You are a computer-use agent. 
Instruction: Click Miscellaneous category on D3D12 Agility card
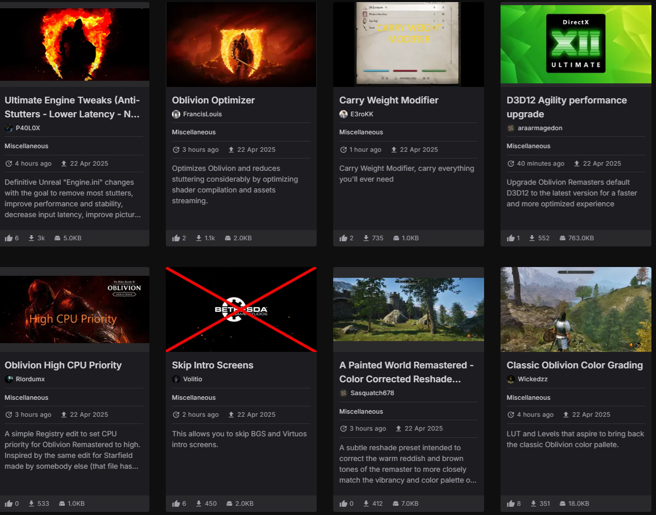pyautogui.click(x=528, y=146)
